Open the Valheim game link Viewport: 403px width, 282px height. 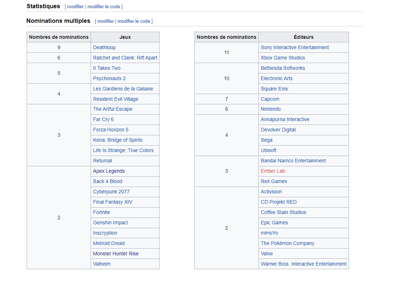click(x=102, y=264)
